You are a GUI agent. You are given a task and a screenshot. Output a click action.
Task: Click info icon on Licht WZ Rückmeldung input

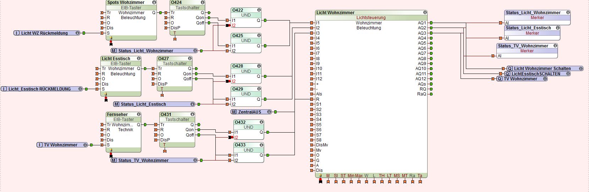pyautogui.click(x=77, y=33)
